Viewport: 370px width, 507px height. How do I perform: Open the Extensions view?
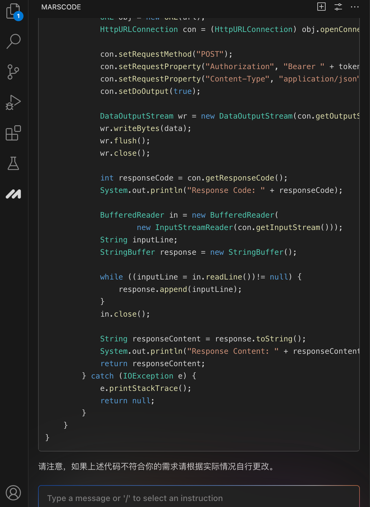coord(14,133)
